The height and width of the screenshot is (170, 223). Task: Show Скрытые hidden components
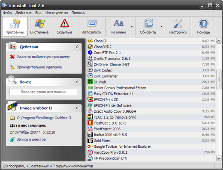(64, 27)
